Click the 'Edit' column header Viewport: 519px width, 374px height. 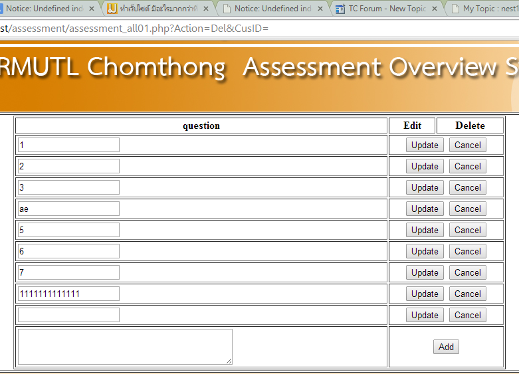tap(412, 126)
